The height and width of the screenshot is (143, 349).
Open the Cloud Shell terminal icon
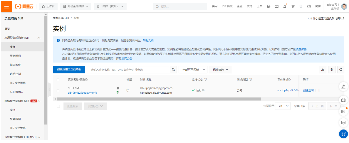tap(277, 6)
